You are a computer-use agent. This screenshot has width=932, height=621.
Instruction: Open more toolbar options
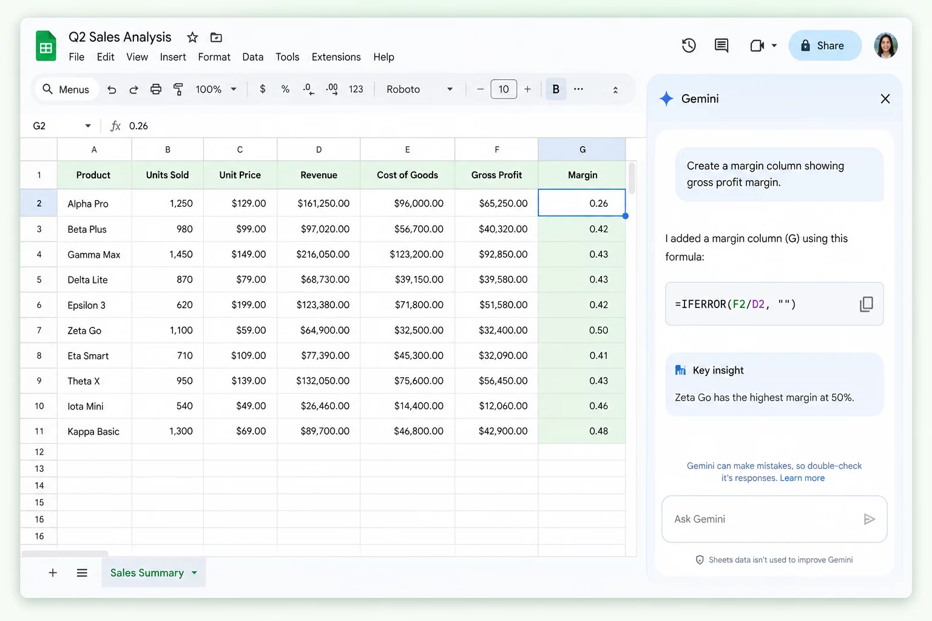point(579,89)
